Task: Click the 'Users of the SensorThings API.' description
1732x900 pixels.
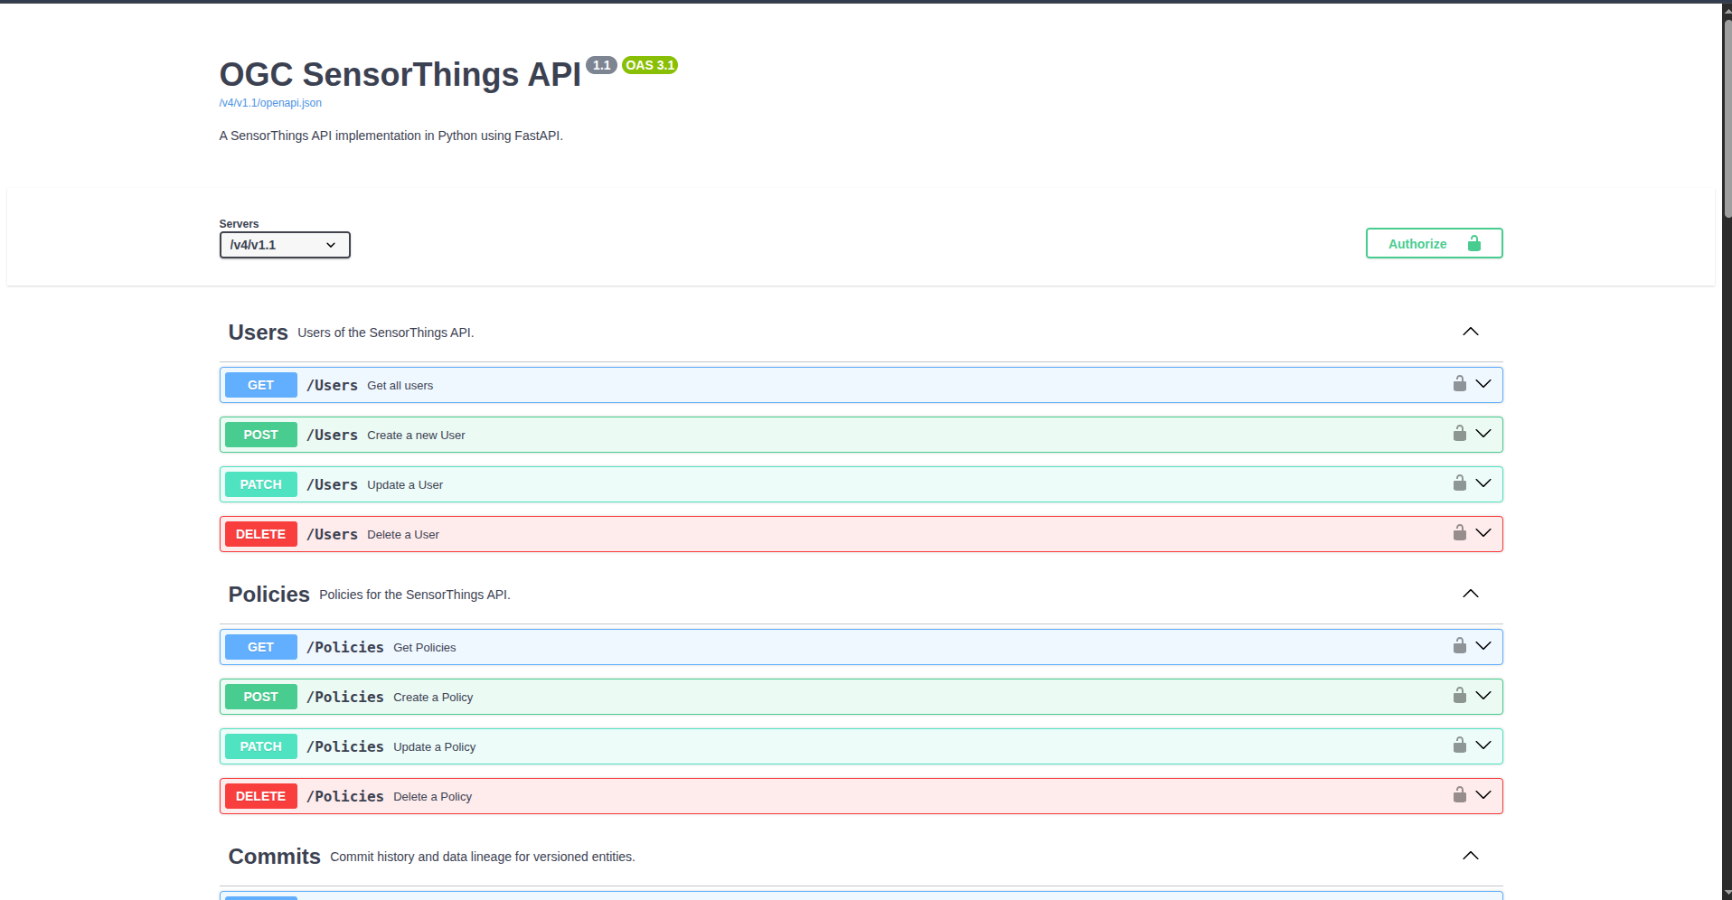Action: tap(386, 333)
